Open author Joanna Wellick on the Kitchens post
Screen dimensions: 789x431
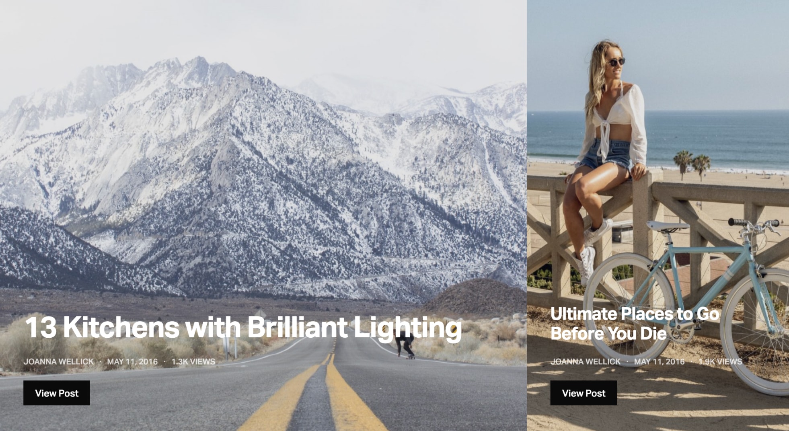tap(59, 361)
